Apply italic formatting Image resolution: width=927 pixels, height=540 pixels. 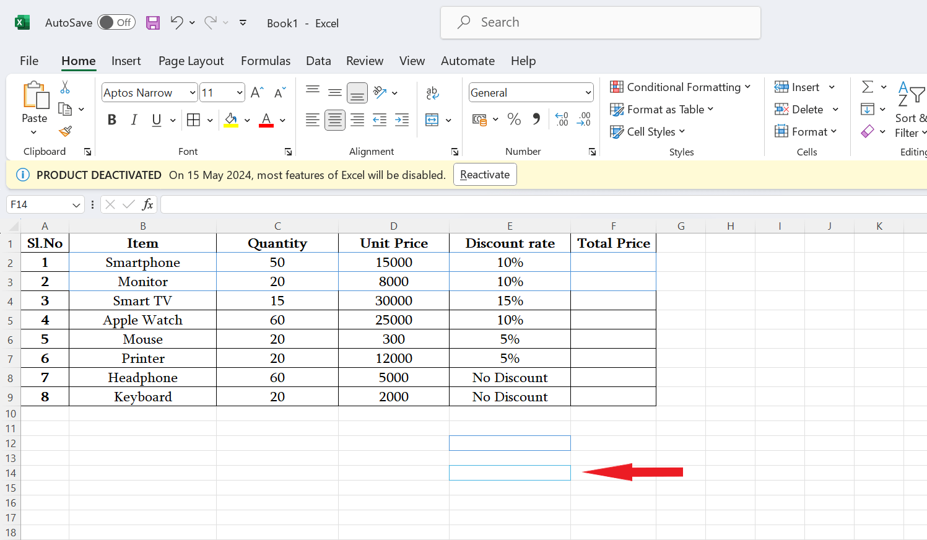(134, 120)
